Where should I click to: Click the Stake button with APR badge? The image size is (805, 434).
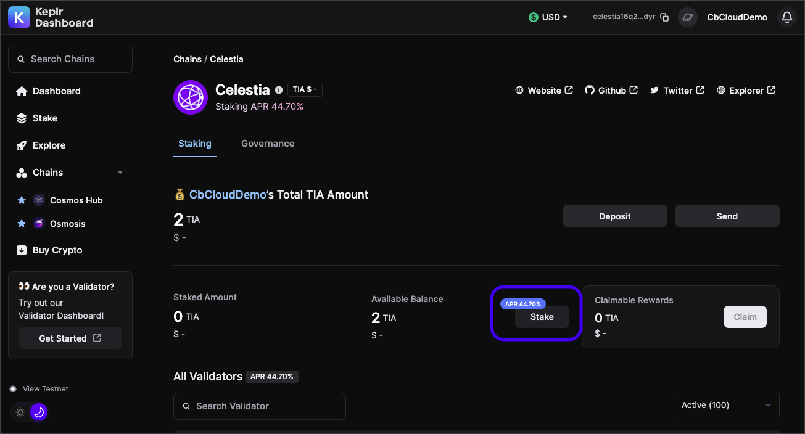click(542, 317)
